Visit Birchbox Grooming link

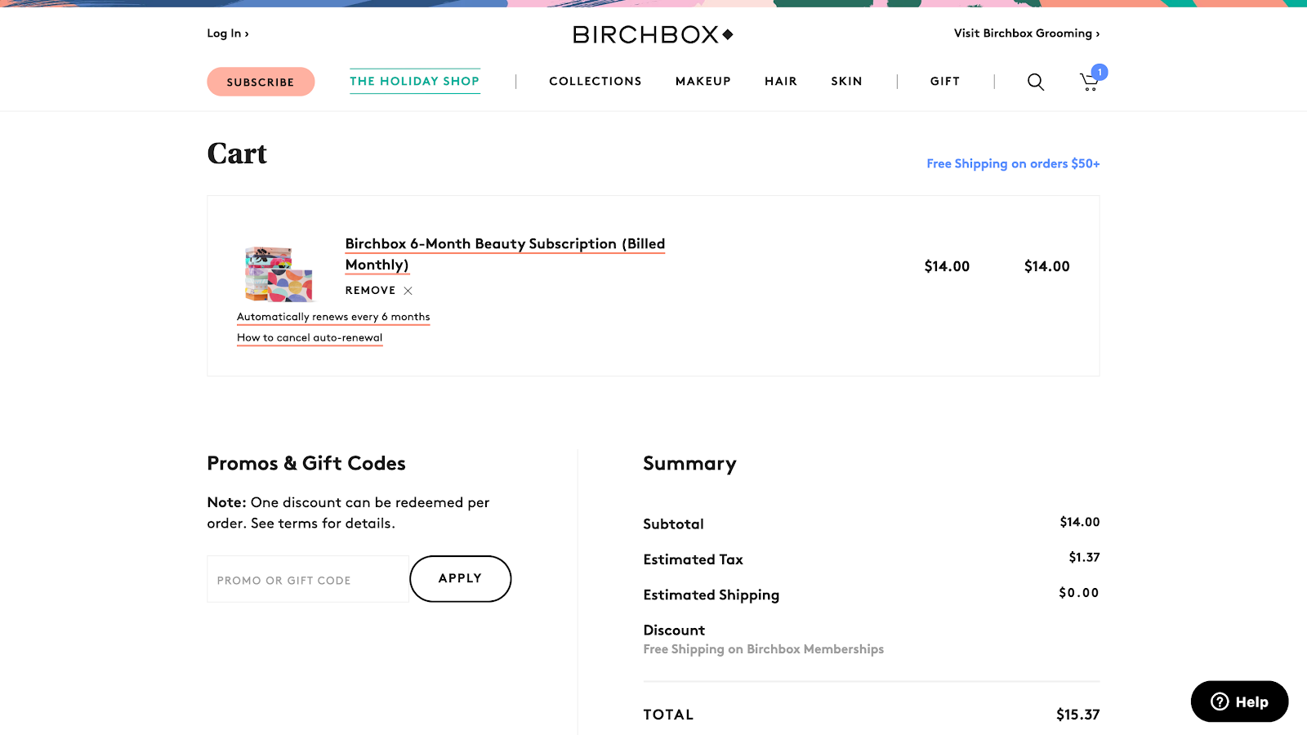[x=1026, y=33]
